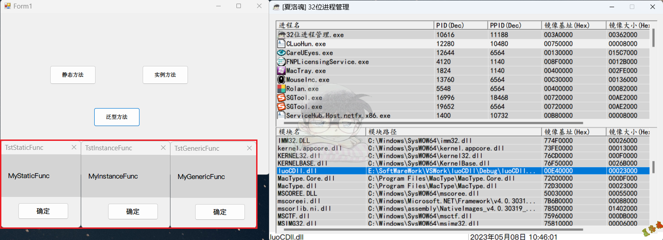663x240 pixels.
Task: Select the kernel.appcore.dll module row
Action: 463,148
